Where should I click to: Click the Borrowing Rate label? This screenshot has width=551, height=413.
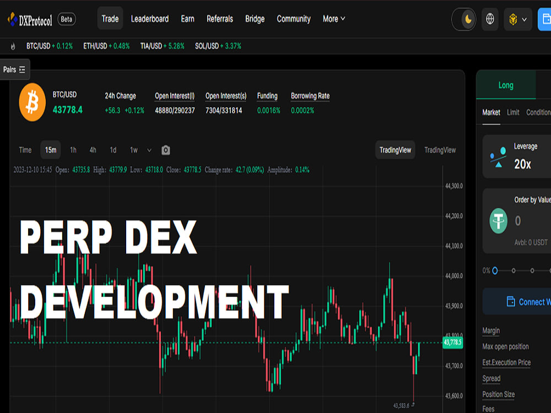(x=310, y=96)
